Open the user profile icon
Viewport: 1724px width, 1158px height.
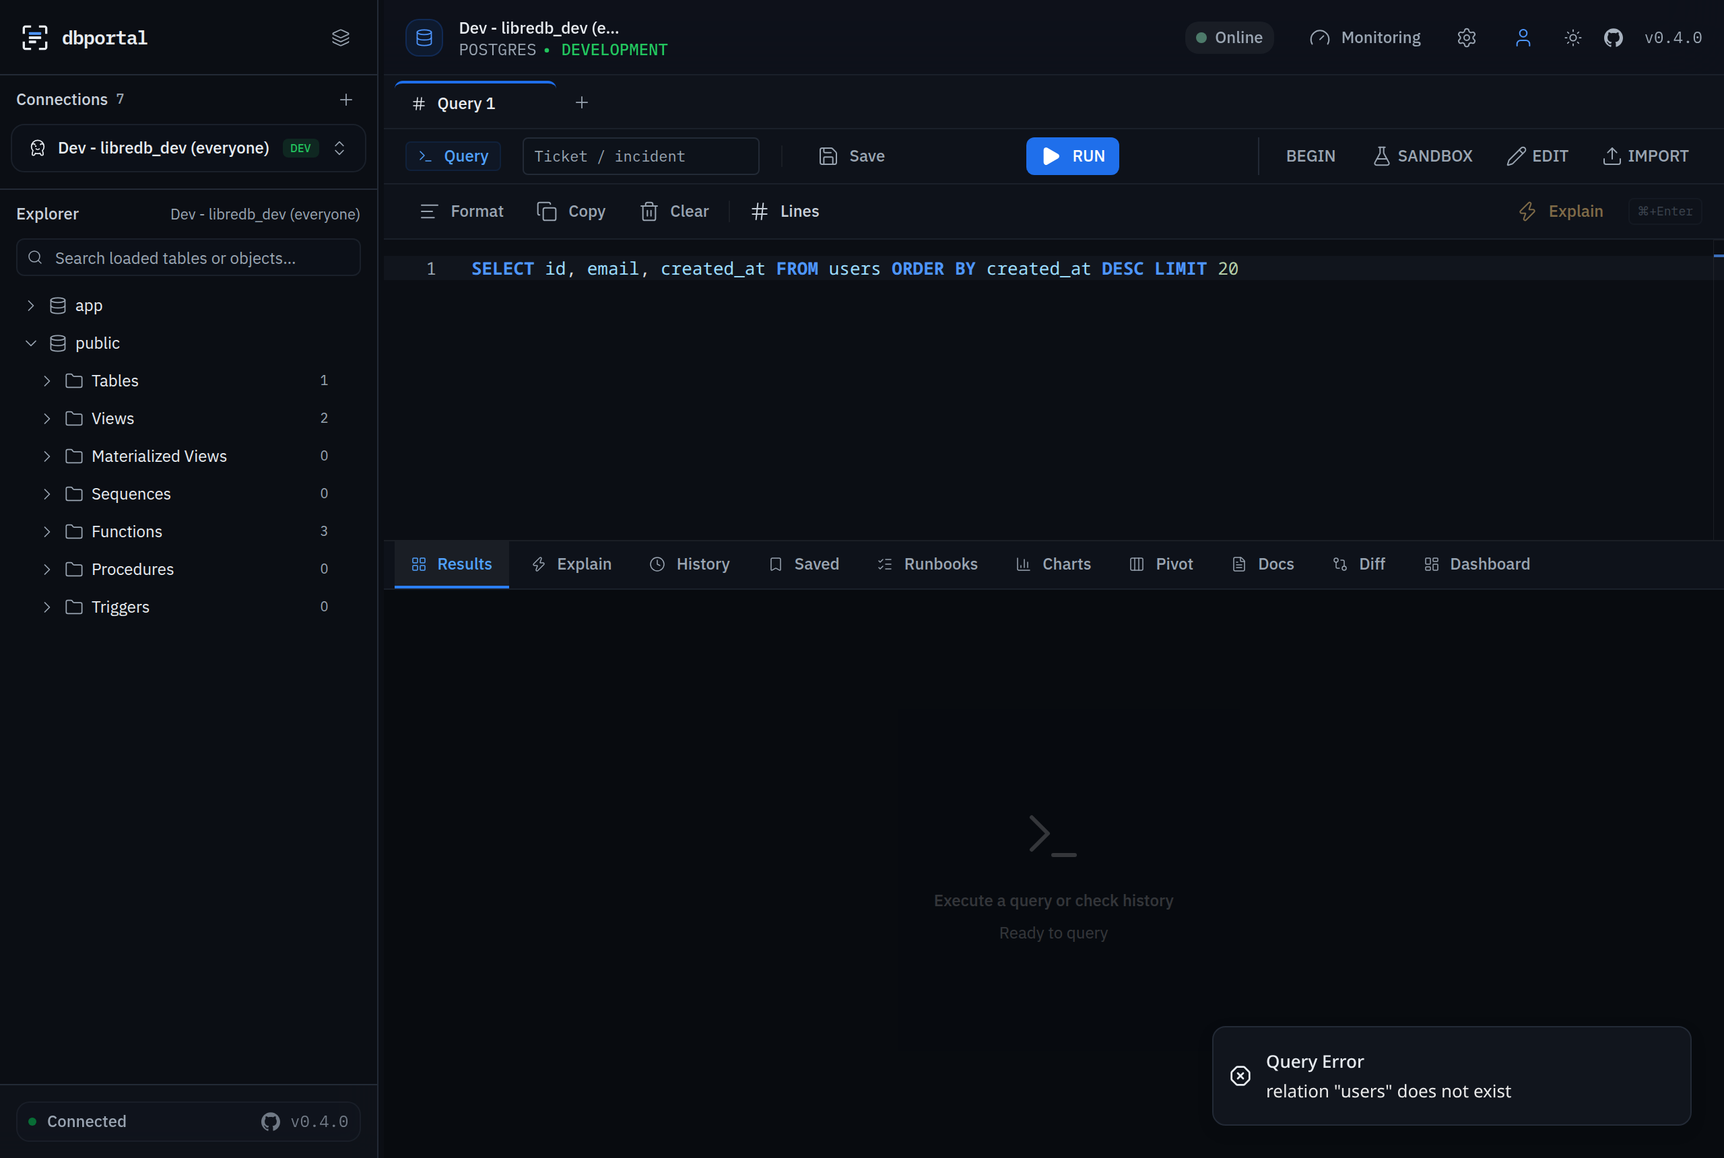(x=1523, y=38)
